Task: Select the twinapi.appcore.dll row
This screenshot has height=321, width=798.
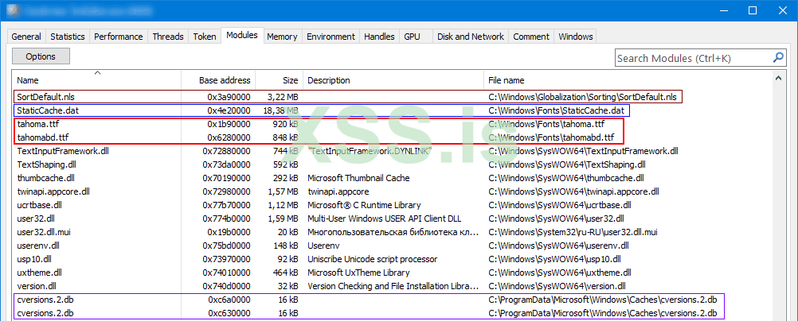Action: (x=392, y=191)
